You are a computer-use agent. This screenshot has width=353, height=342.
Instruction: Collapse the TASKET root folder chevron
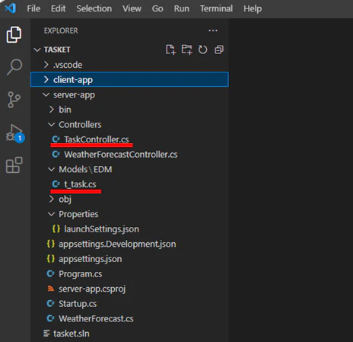pyautogui.click(x=37, y=50)
